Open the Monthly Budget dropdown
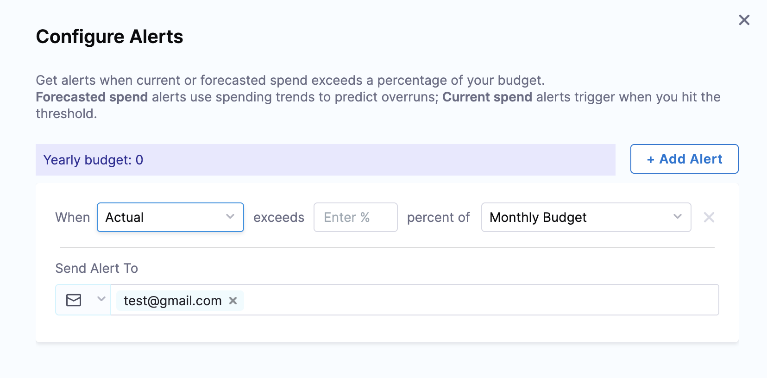Viewport: 767px width, 378px height. pyautogui.click(x=586, y=217)
